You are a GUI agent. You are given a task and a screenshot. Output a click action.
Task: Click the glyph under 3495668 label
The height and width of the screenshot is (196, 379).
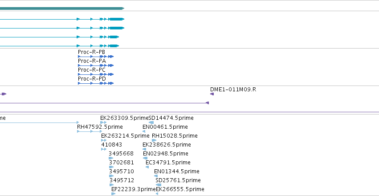[111, 158]
